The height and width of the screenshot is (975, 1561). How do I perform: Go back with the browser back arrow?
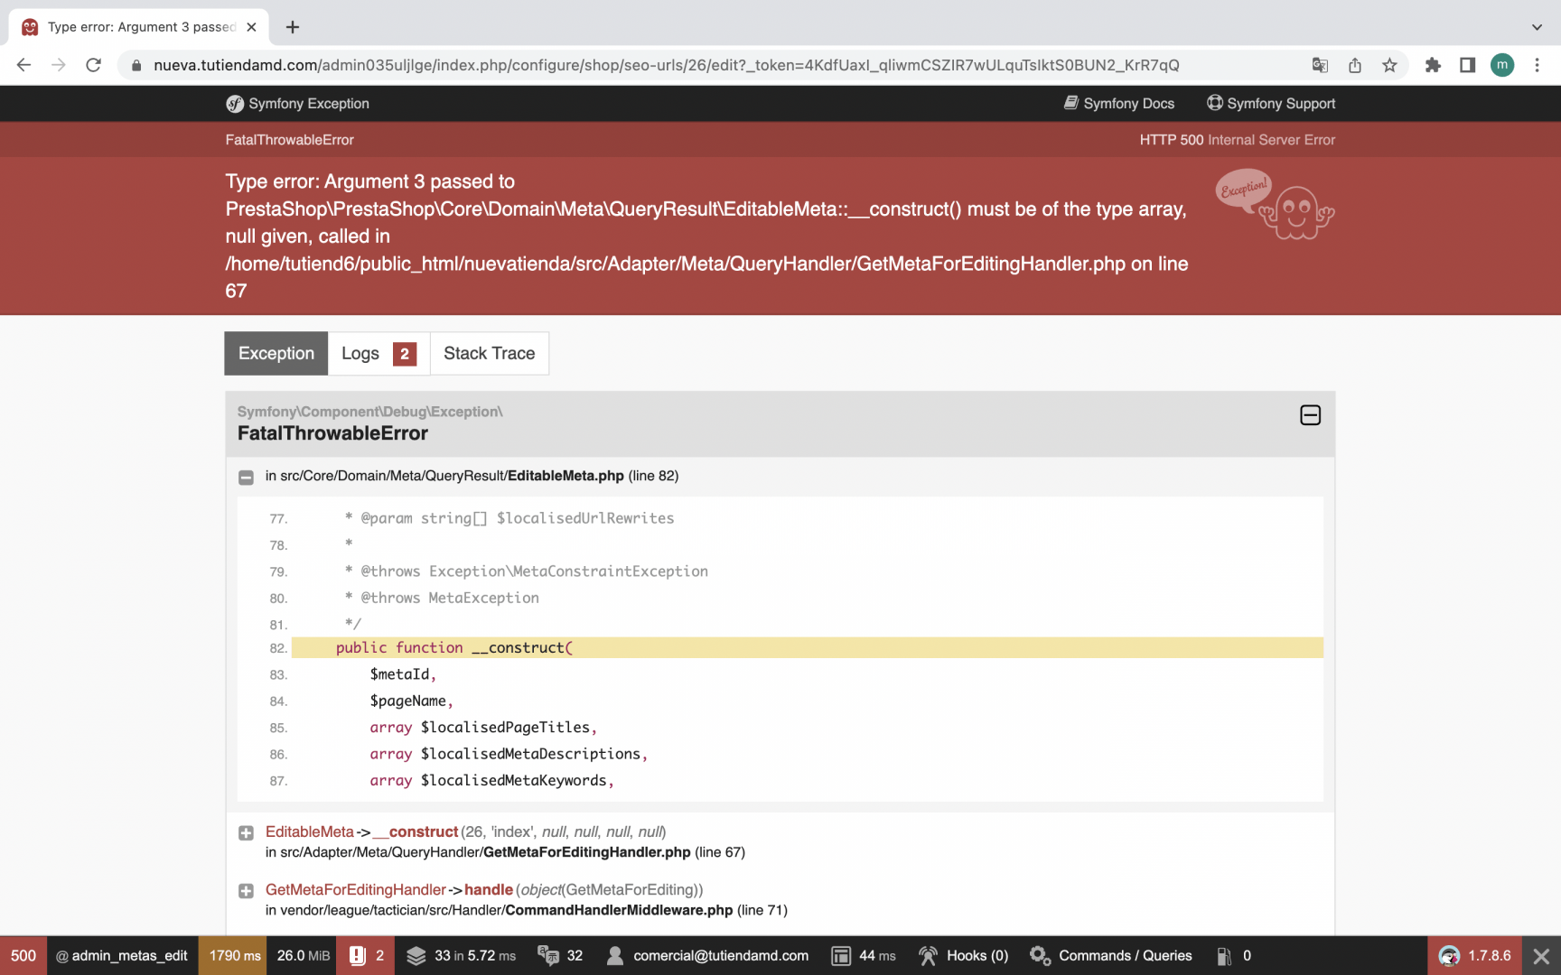pos(24,65)
